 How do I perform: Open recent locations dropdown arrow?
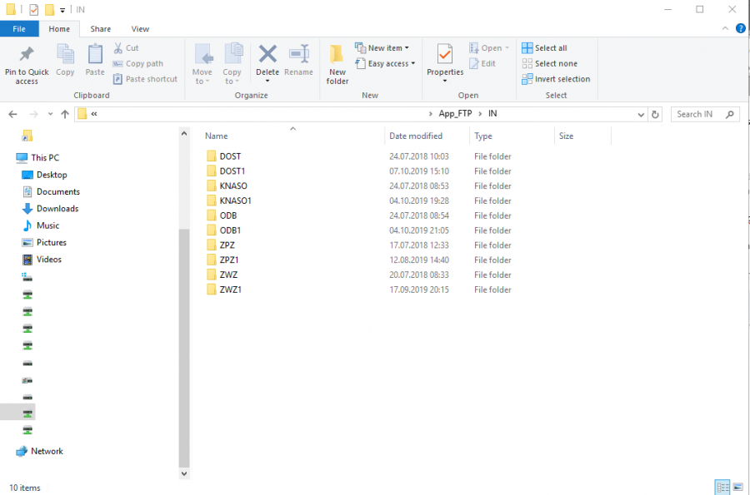[x=50, y=114]
